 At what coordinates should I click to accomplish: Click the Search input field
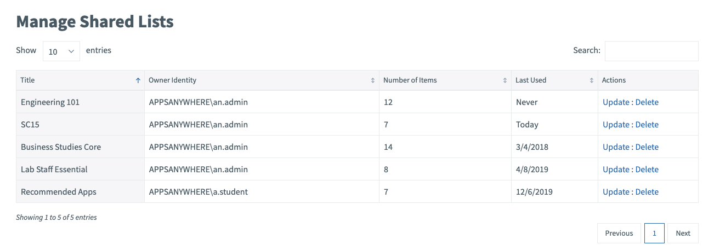click(651, 51)
